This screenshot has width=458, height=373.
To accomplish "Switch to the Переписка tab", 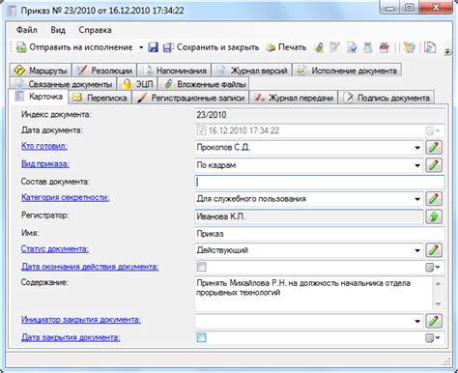I will pos(100,98).
